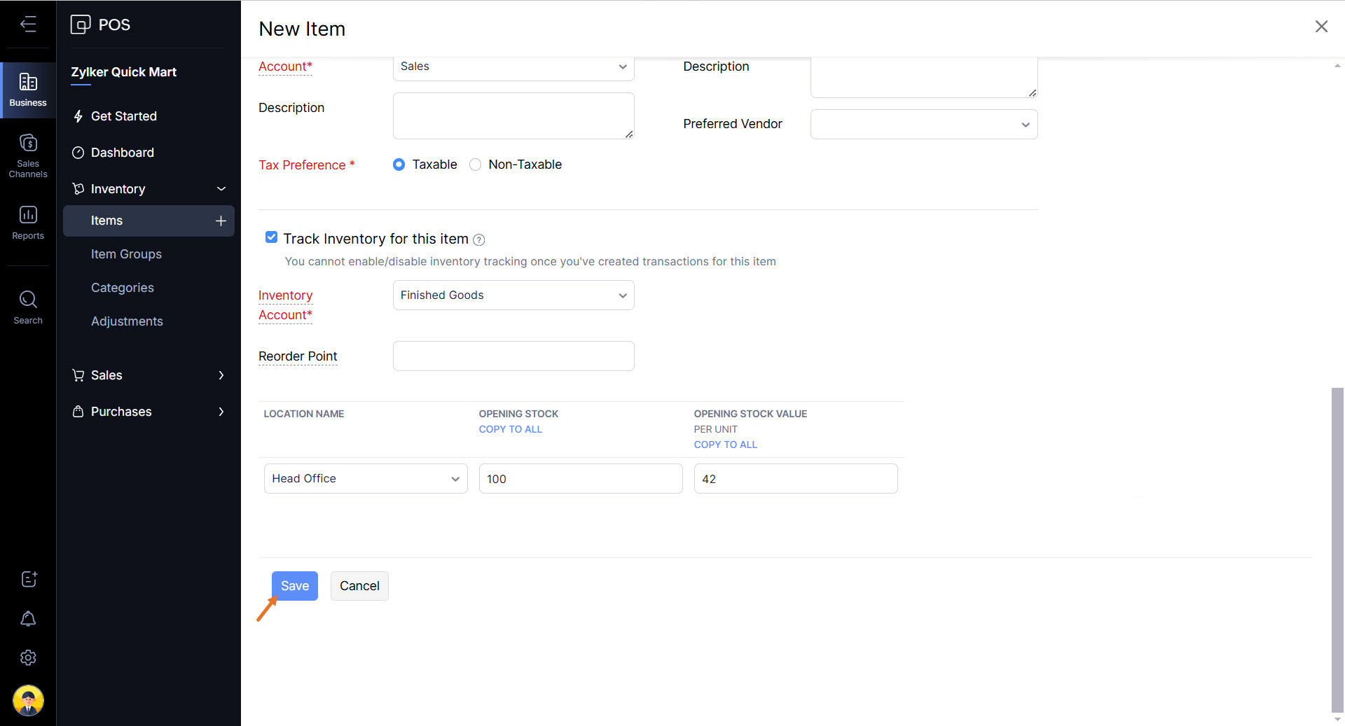Open the Head Office location dropdown
This screenshot has width=1345, height=726.
tap(365, 479)
